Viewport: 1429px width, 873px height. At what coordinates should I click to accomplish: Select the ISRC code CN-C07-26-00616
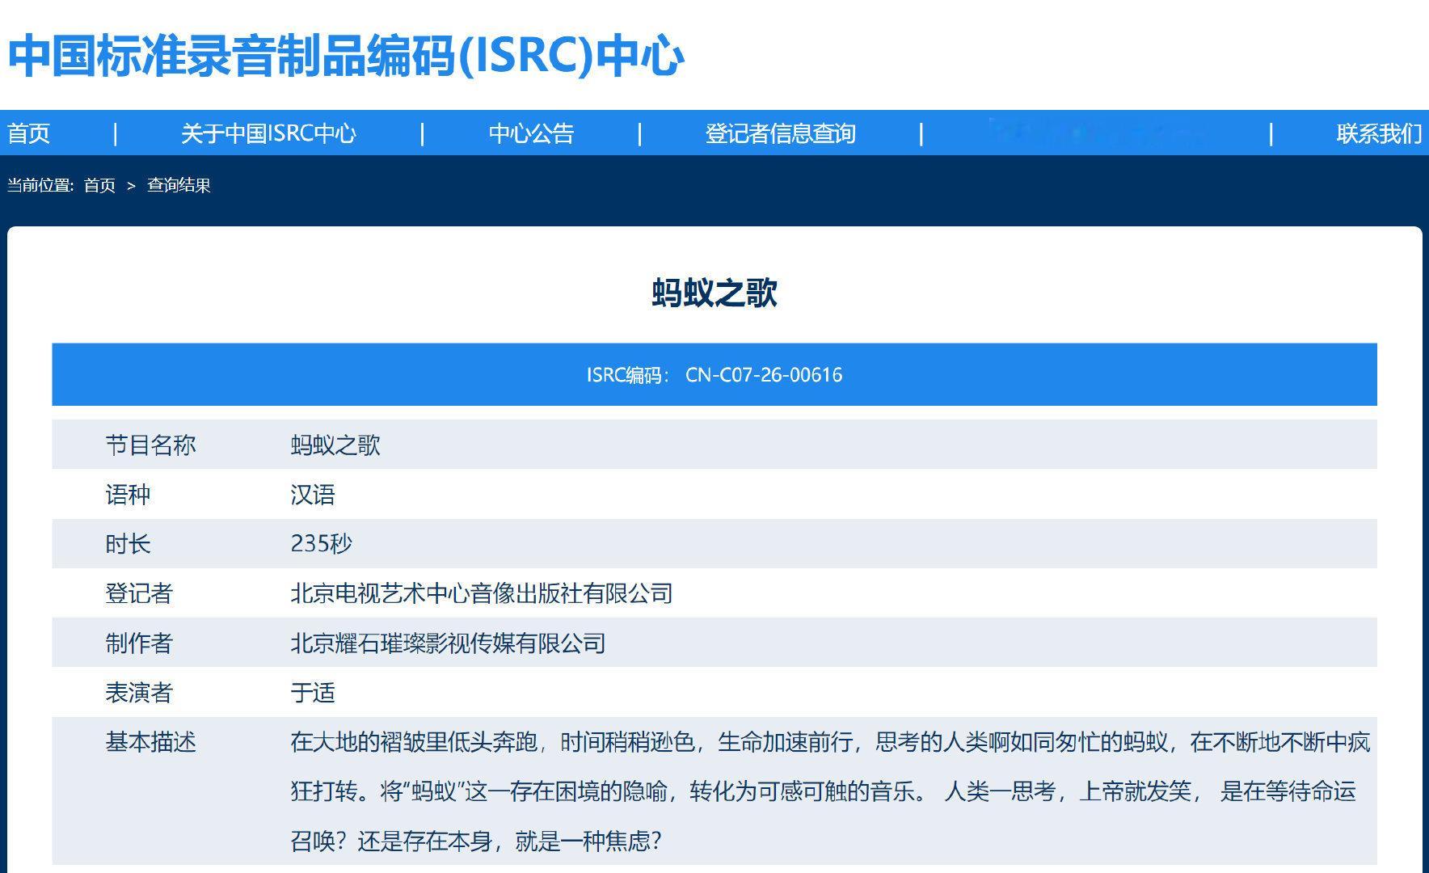764,375
